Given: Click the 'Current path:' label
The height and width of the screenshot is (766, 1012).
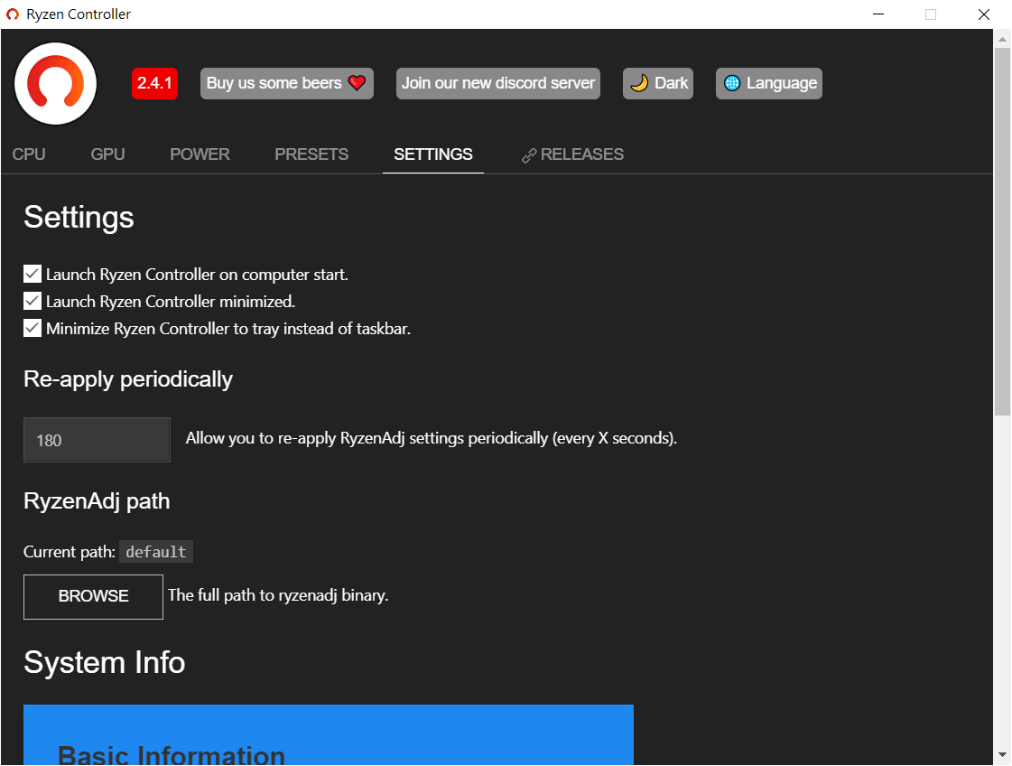Looking at the screenshot, I should coord(69,552).
